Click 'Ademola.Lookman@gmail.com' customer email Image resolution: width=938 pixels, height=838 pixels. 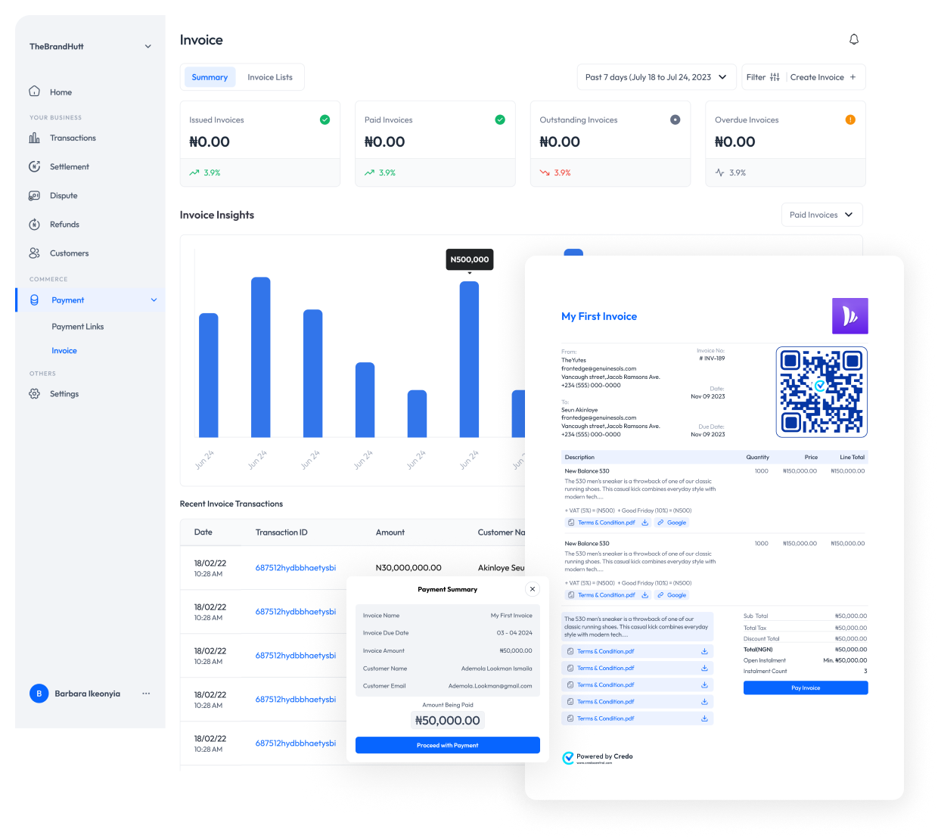pyautogui.click(x=490, y=686)
